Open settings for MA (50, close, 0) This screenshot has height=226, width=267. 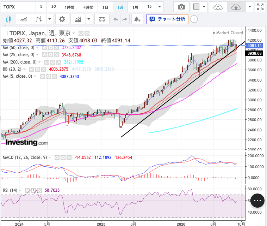(x=51, y=48)
